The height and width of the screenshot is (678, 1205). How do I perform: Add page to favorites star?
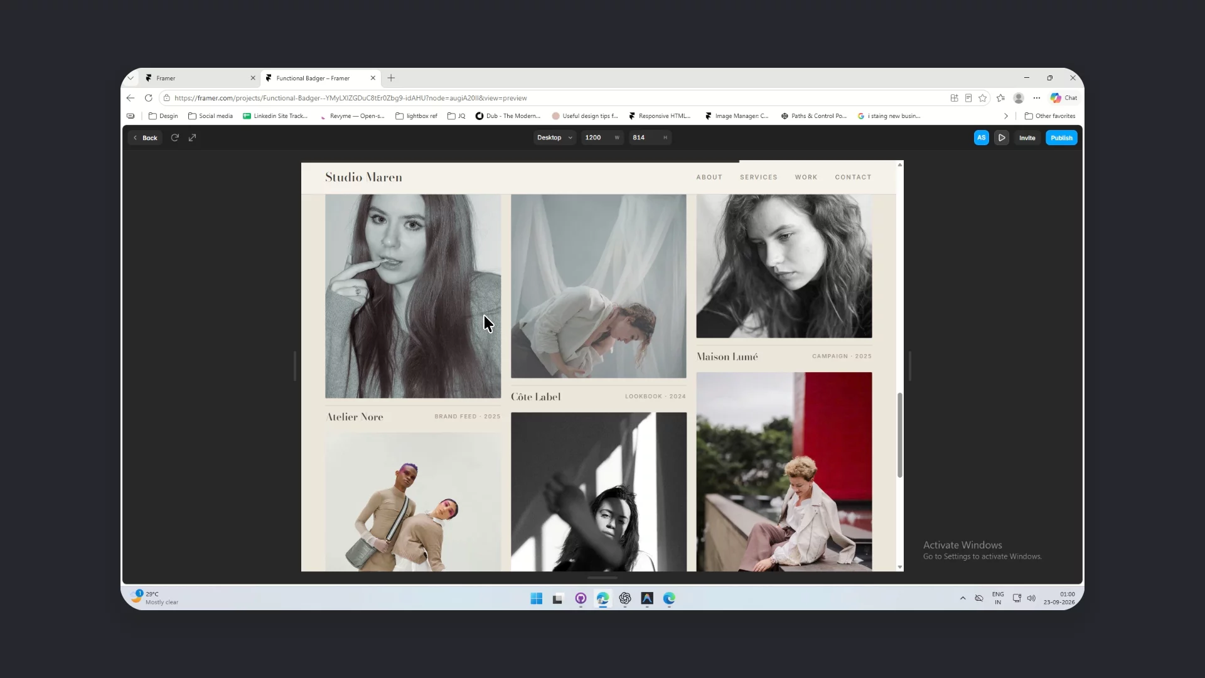983,98
